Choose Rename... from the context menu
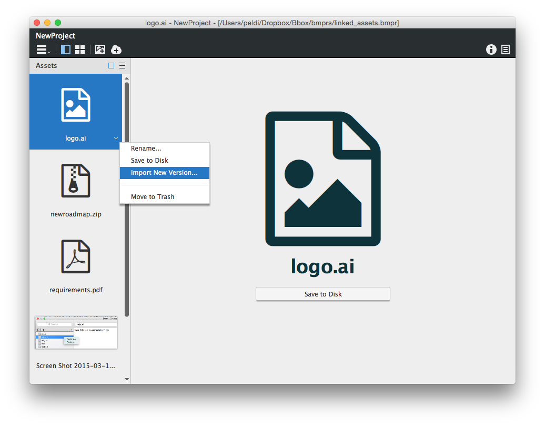 [146, 148]
